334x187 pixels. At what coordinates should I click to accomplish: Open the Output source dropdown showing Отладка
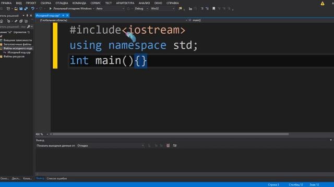click(x=110, y=145)
